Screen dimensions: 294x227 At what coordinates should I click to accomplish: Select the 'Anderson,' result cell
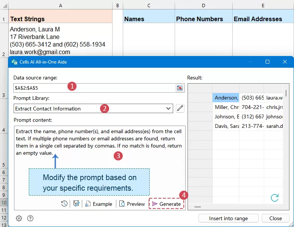tap(226, 98)
